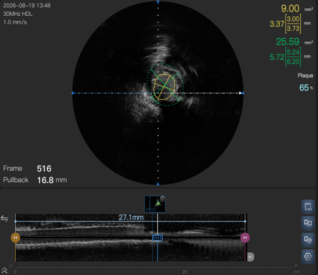Click the right blue triangle cut-plane marker
This screenshot has height=275, width=318.
tap(242, 93)
